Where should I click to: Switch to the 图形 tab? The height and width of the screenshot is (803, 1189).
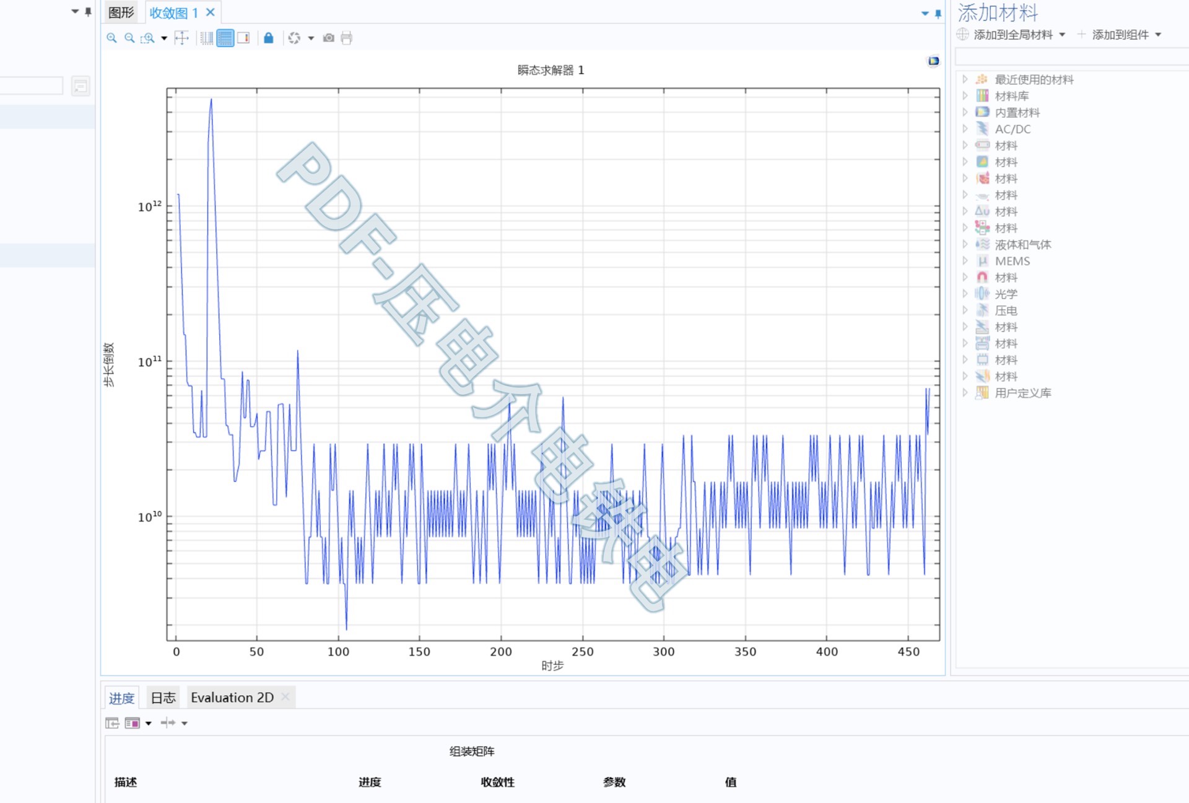pyautogui.click(x=121, y=12)
